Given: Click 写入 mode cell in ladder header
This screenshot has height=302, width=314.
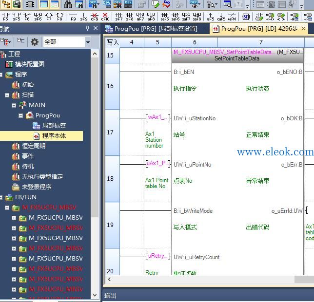Looking at the screenshot, I should point(113,42).
